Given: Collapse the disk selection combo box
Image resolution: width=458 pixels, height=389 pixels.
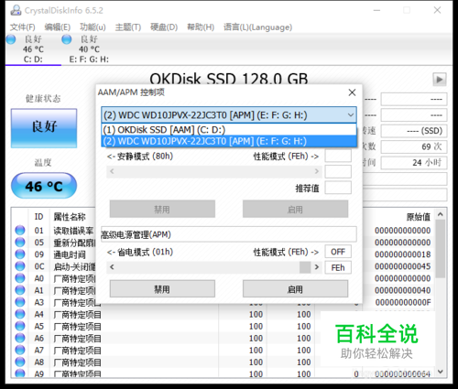Looking at the screenshot, I should (x=351, y=115).
